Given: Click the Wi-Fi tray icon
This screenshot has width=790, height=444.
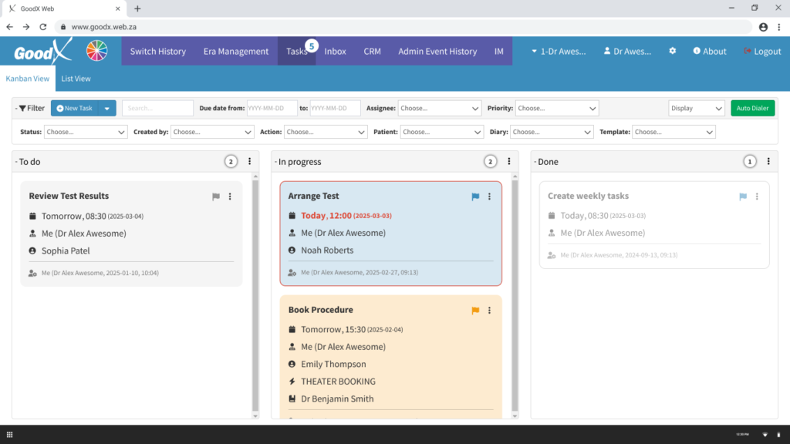Looking at the screenshot, I should (x=765, y=435).
